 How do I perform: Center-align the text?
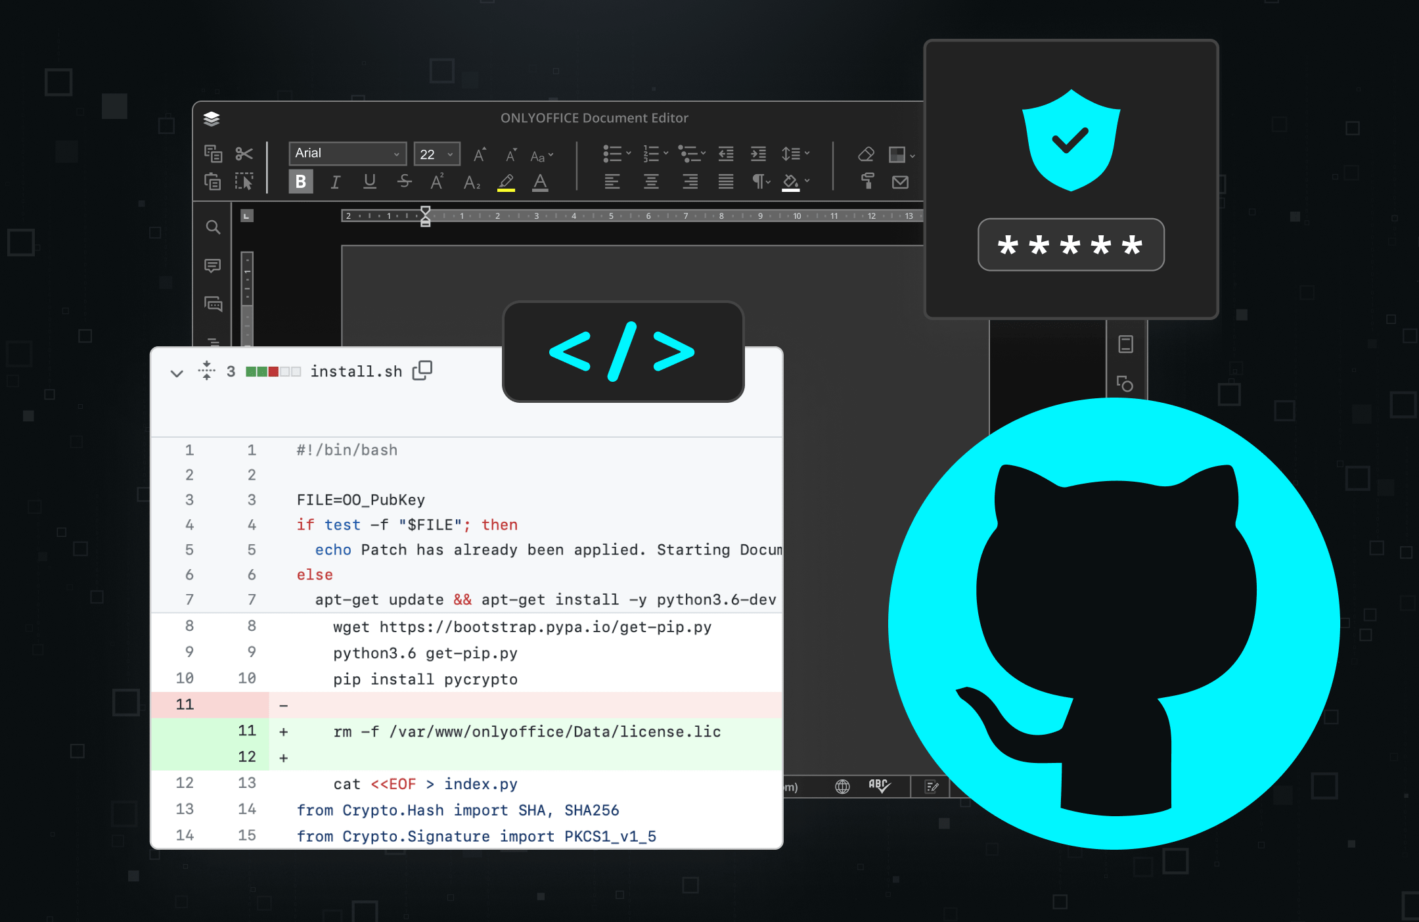click(x=651, y=181)
